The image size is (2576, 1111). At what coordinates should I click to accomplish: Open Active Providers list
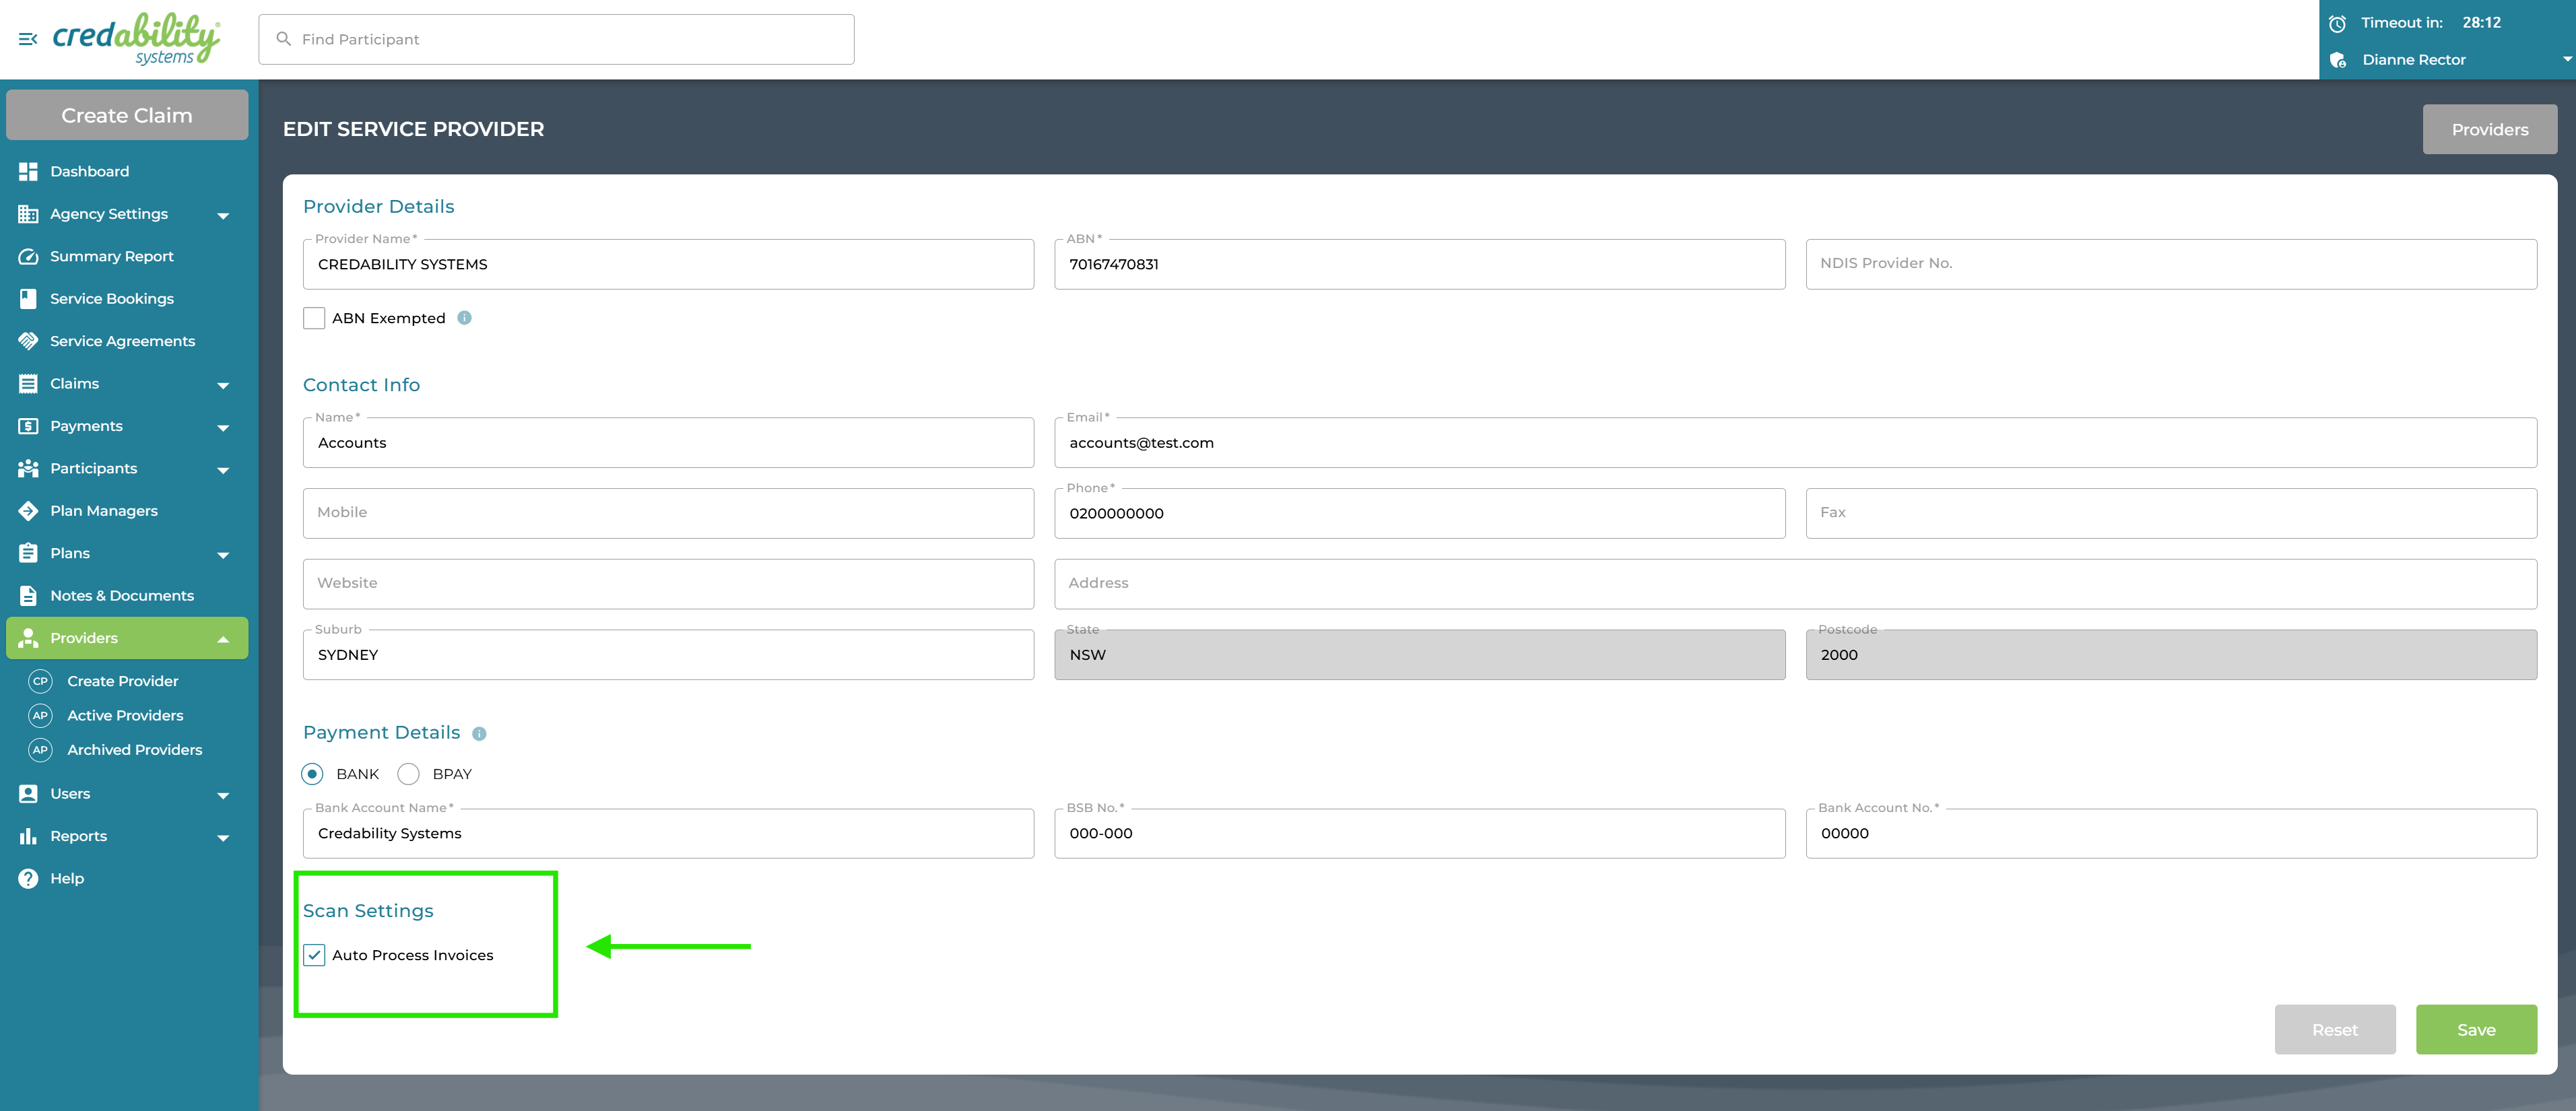tap(125, 716)
